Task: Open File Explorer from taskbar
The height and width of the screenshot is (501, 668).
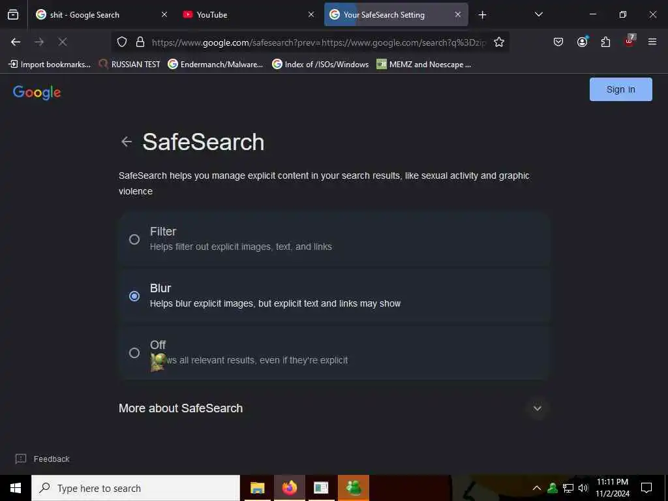Action: click(257, 488)
